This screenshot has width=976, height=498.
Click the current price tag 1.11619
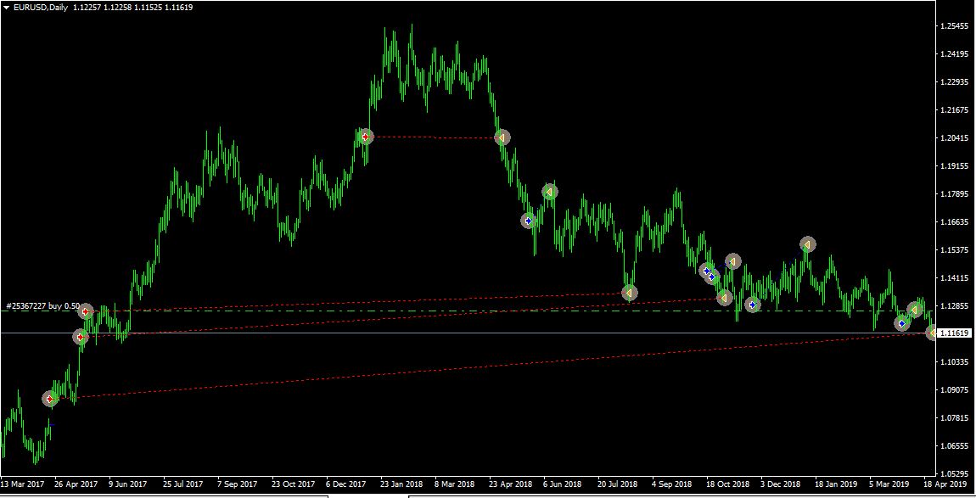click(x=955, y=333)
